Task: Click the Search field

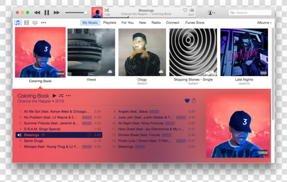Action: point(250,13)
